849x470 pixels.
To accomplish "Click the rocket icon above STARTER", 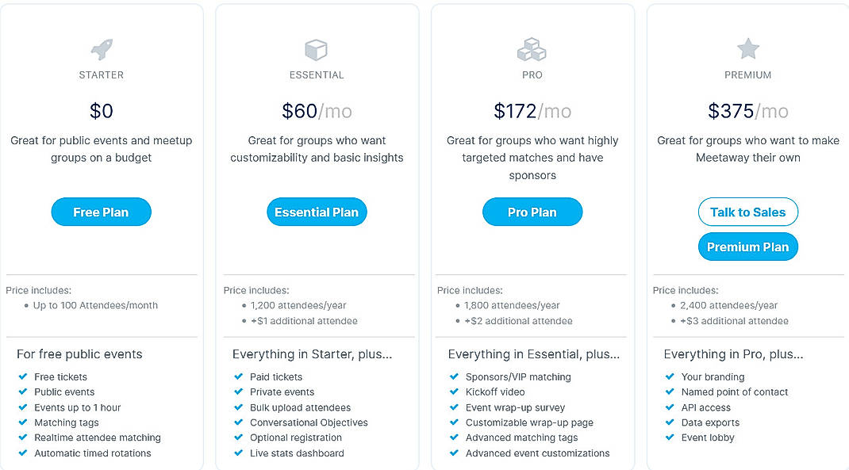I will [x=101, y=48].
